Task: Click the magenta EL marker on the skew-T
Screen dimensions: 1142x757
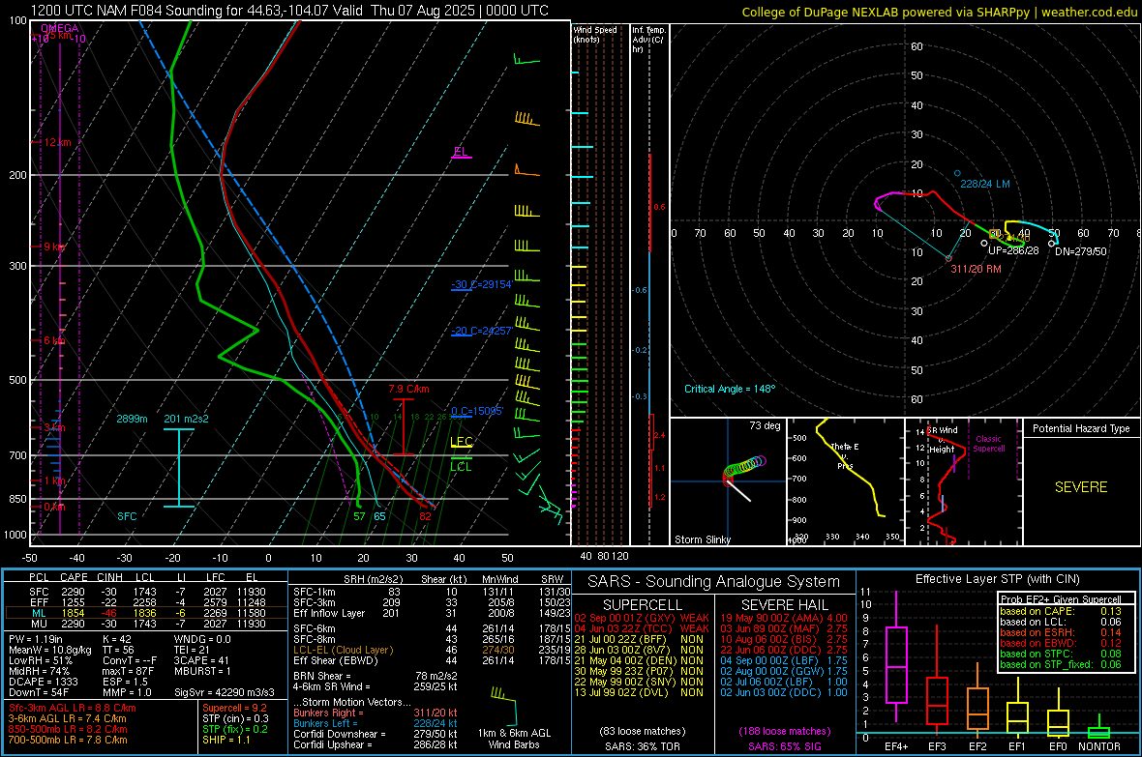Action: (461, 152)
